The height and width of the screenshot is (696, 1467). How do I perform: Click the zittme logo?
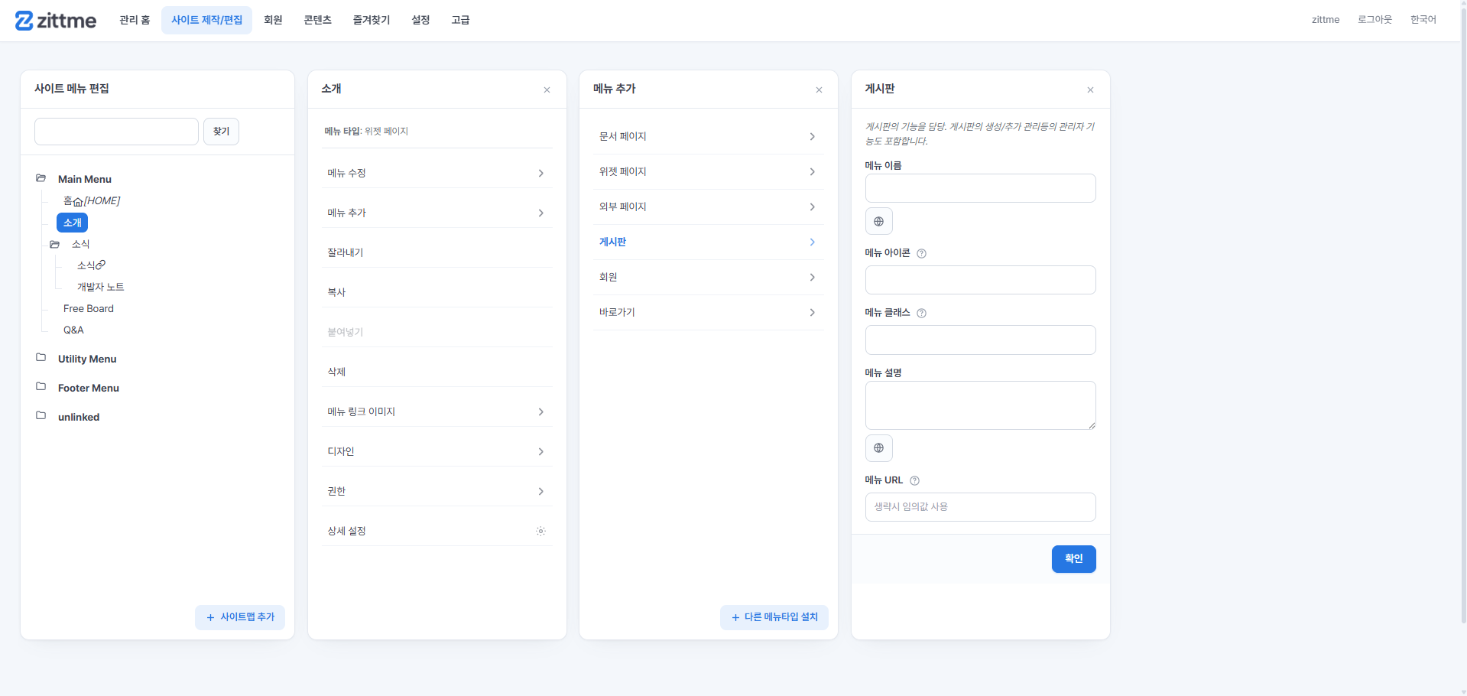[56, 21]
